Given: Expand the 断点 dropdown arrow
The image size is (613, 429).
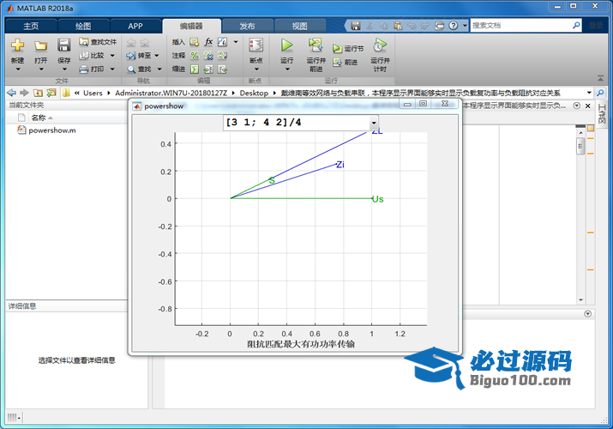Looking at the screenshot, I should coord(256,69).
